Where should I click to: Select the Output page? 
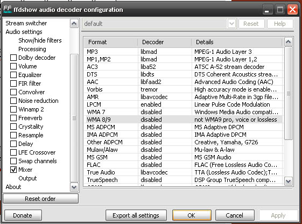coord(27,178)
